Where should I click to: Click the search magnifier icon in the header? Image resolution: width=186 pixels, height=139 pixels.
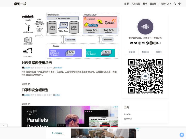(x=175, y=4)
